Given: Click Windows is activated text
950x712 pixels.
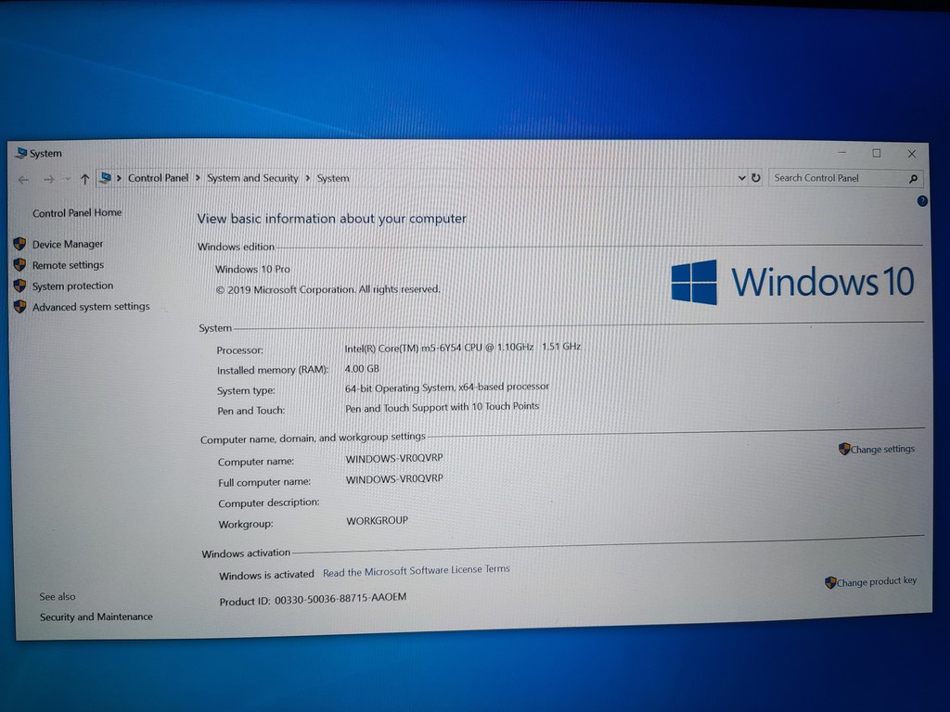Looking at the screenshot, I should pos(266,575).
